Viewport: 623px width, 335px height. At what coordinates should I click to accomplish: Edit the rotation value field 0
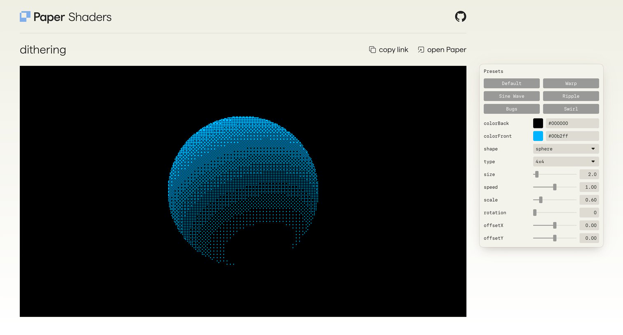coord(589,212)
